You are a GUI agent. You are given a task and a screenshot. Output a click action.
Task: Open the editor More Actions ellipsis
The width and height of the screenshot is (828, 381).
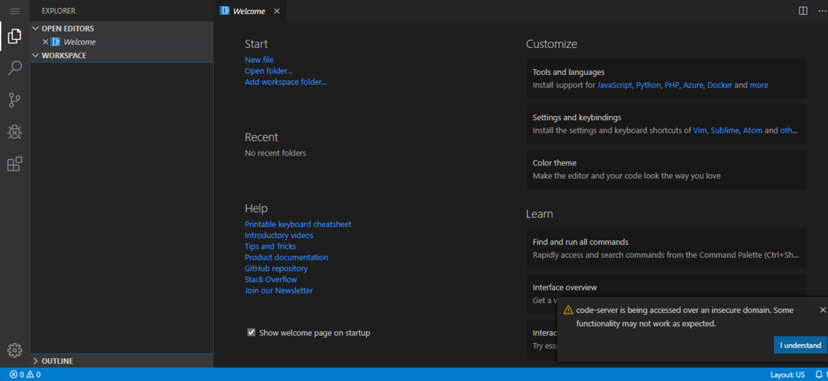pyautogui.click(x=822, y=11)
